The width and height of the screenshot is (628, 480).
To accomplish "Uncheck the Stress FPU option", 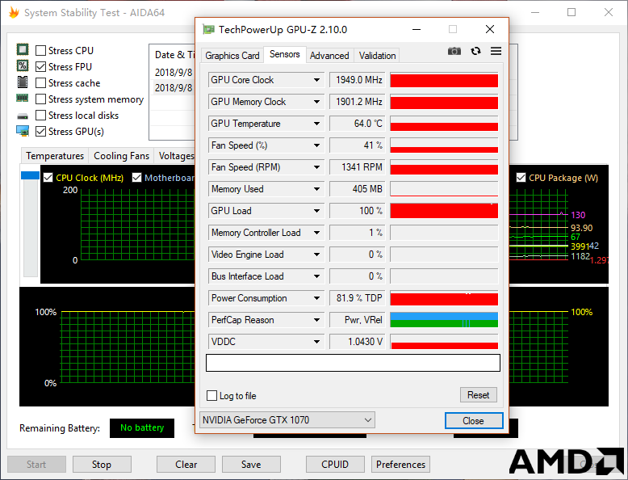I will click(x=40, y=66).
